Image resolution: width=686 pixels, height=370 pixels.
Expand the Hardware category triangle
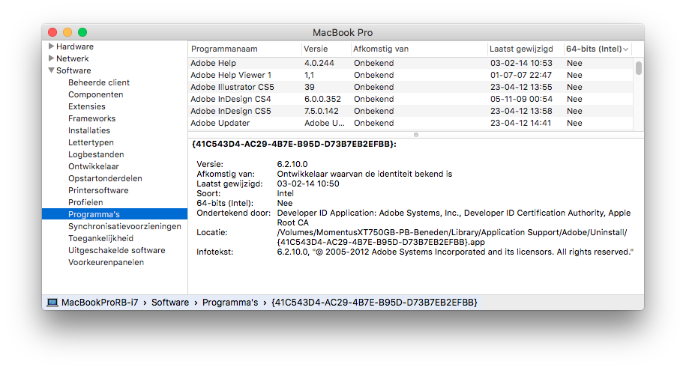51,46
